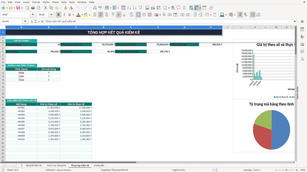The width and height of the screenshot is (307, 172).
Task: Toggle AutoFilter
Action: click(x=140, y=8)
